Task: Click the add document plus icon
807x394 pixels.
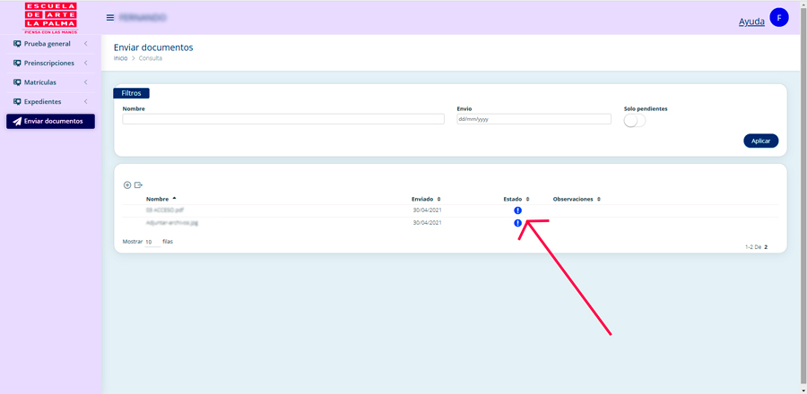Action: click(x=127, y=185)
